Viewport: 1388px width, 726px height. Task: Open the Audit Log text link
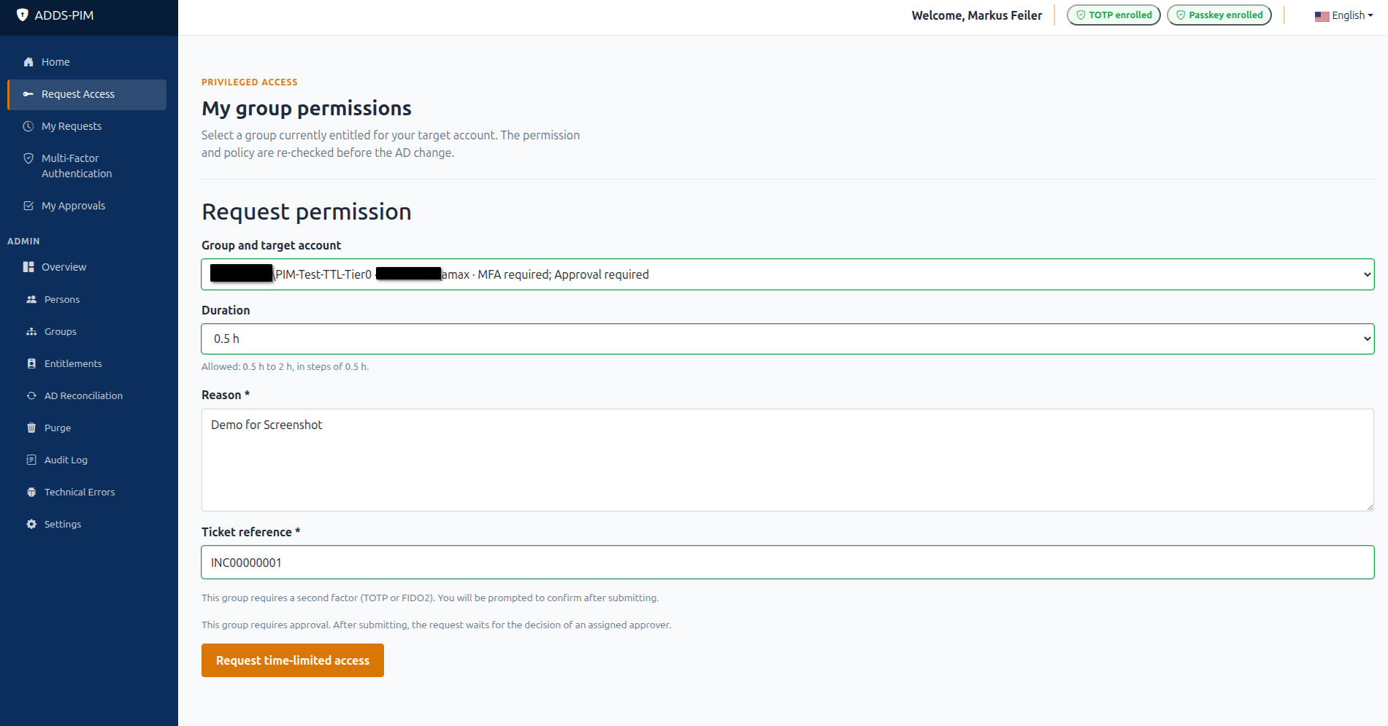click(66, 460)
